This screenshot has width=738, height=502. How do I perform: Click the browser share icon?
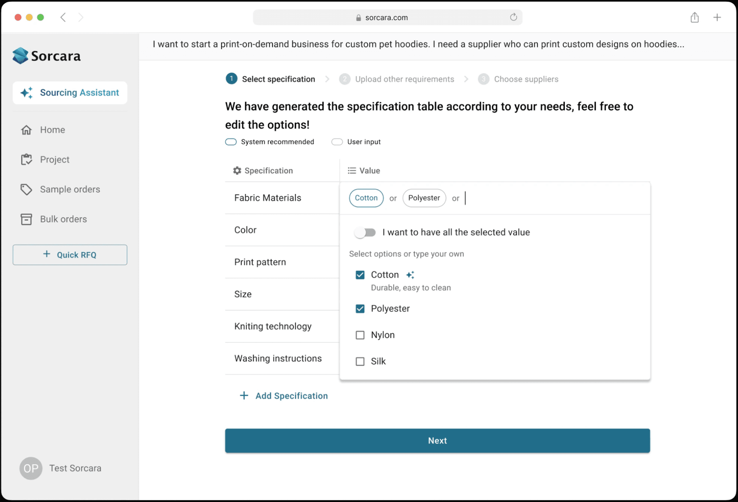(x=694, y=17)
